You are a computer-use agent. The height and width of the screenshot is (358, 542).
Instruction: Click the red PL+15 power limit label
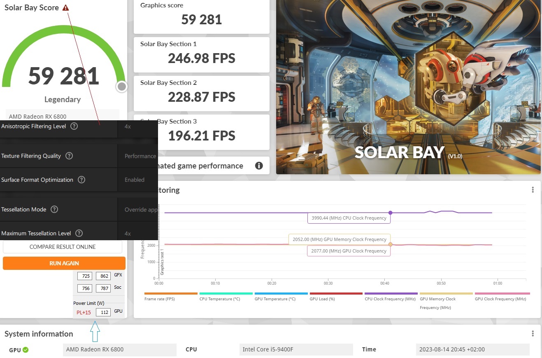click(84, 312)
